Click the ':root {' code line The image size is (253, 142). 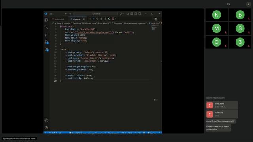click(x=64, y=49)
